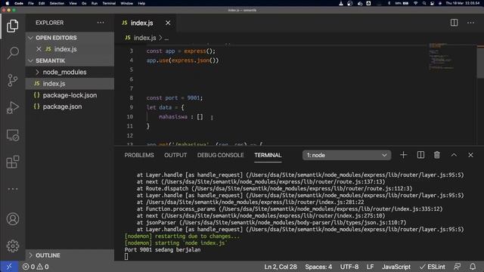Image resolution: width=484 pixels, height=272 pixels.
Task: Change indentation via Spaces: 4
Action: point(318,267)
